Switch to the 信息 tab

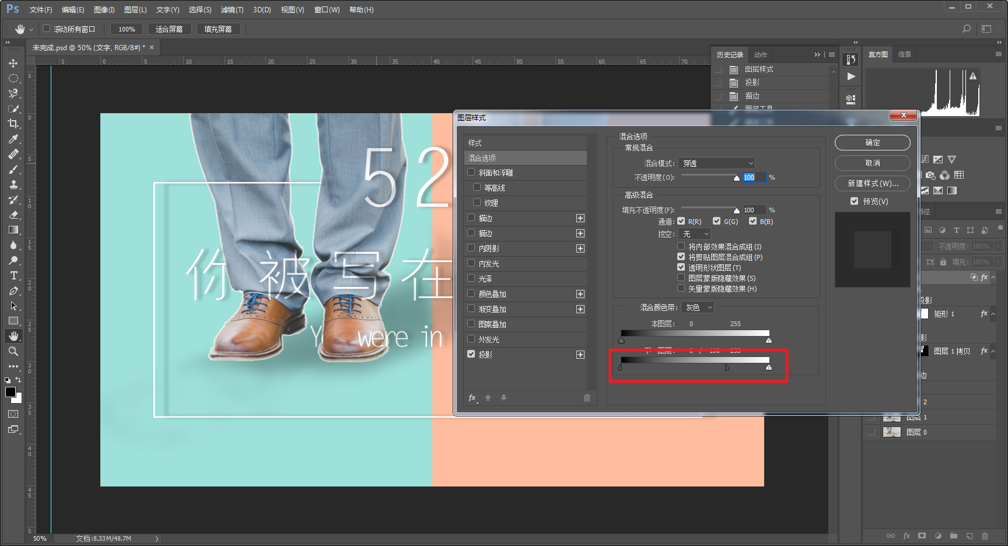905,54
